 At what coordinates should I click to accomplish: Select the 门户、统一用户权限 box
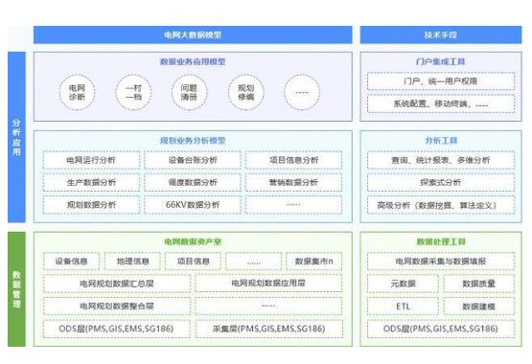coord(441,81)
